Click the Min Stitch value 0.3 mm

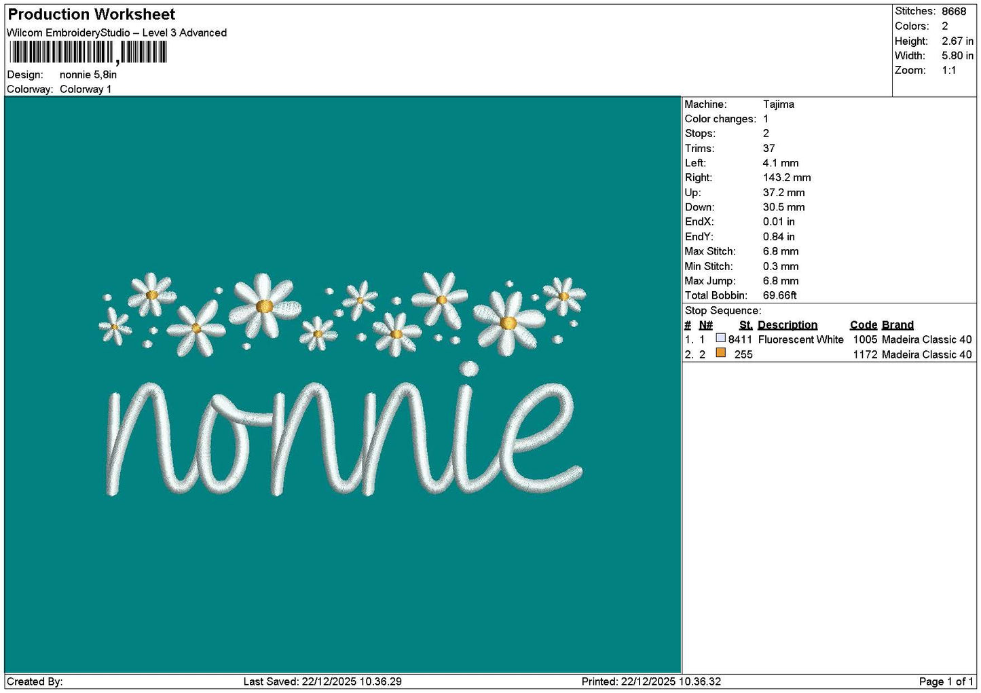pyautogui.click(x=781, y=267)
